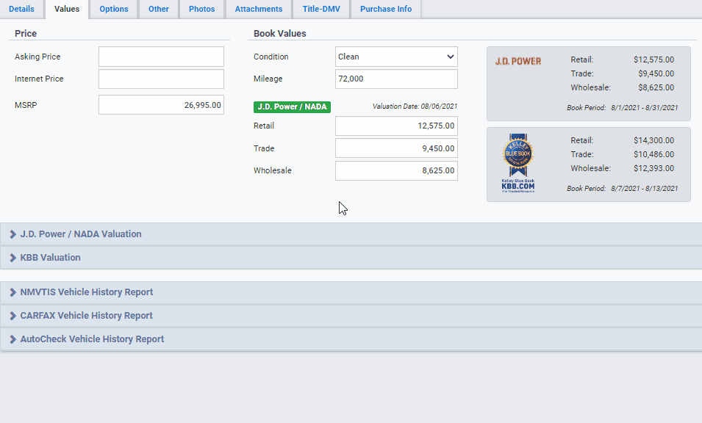Go to the Other tab
Viewport: 702px width, 423px height.
click(x=158, y=9)
